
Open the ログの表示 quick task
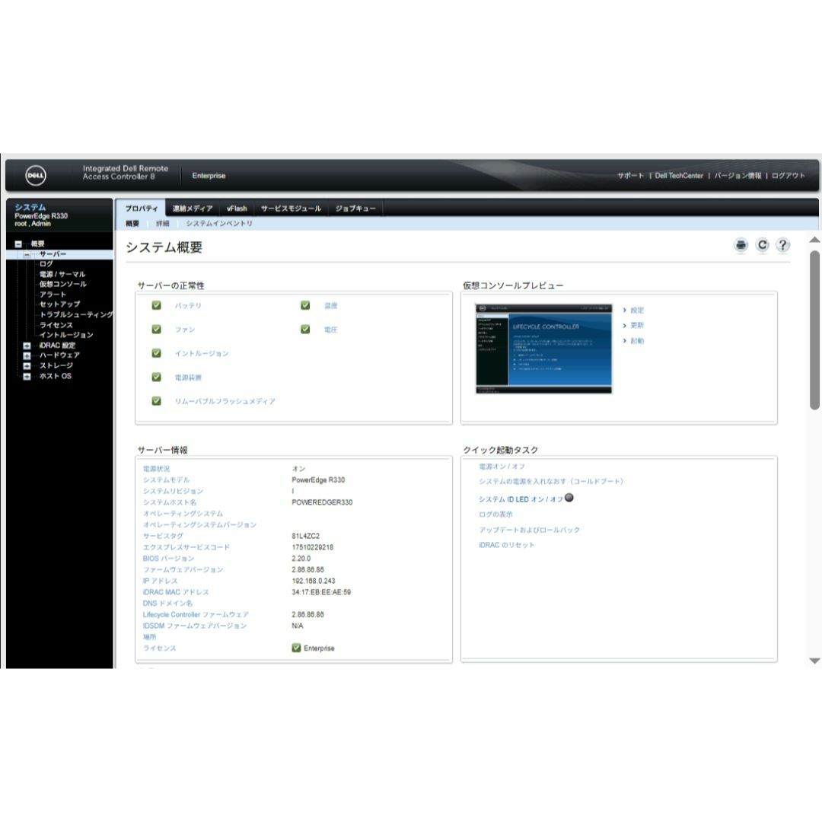496,515
